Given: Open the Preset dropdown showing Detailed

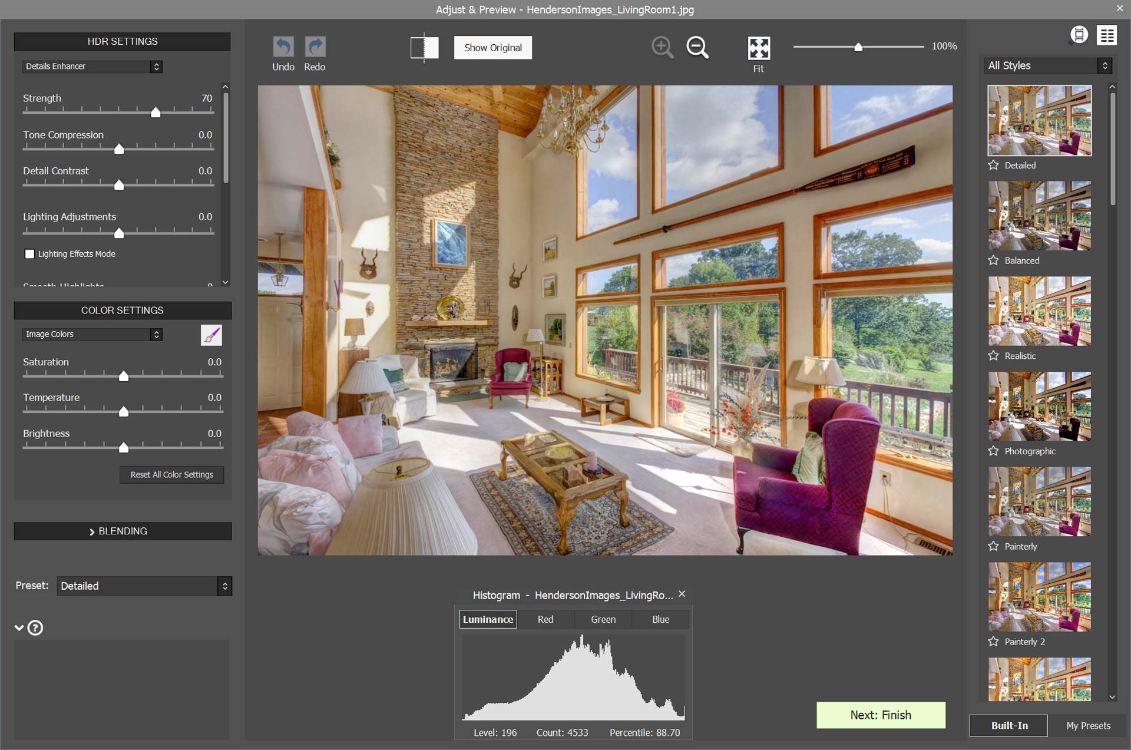Looking at the screenshot, I should 144,586.
